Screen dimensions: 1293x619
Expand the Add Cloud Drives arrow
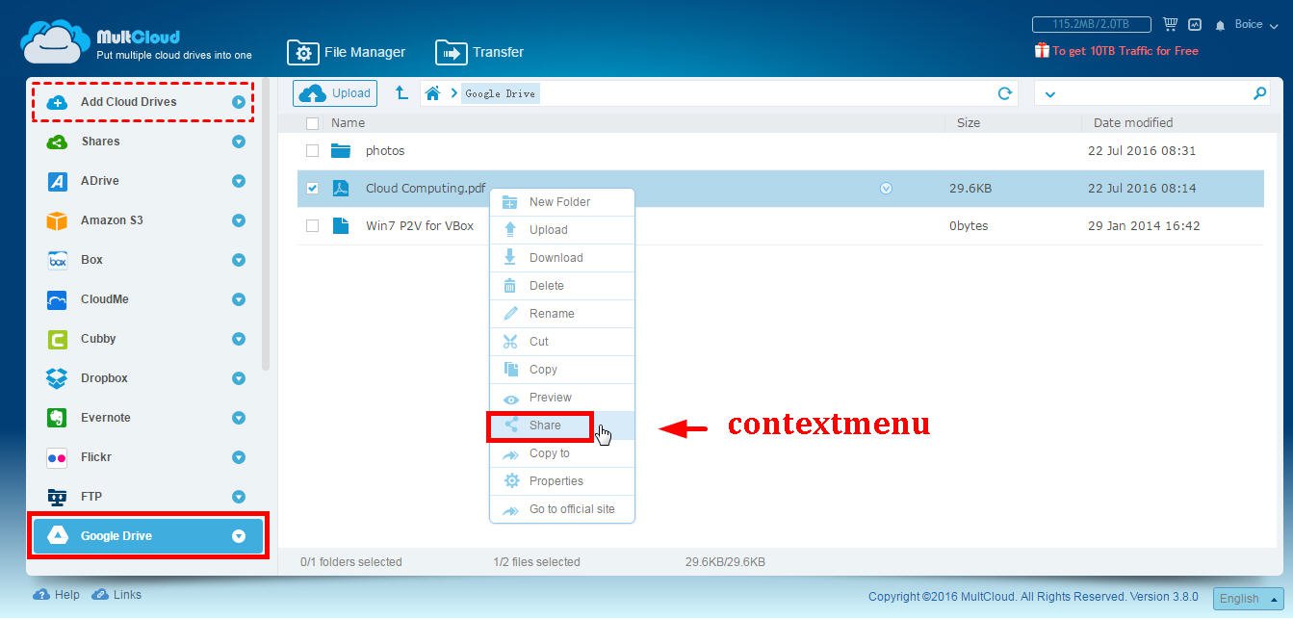(239, 102)
